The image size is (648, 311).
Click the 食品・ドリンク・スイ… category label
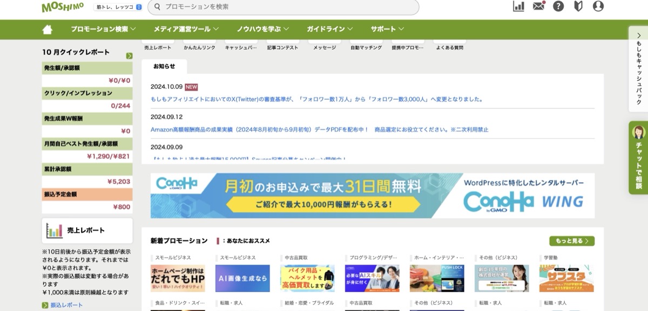pos(180,303)
